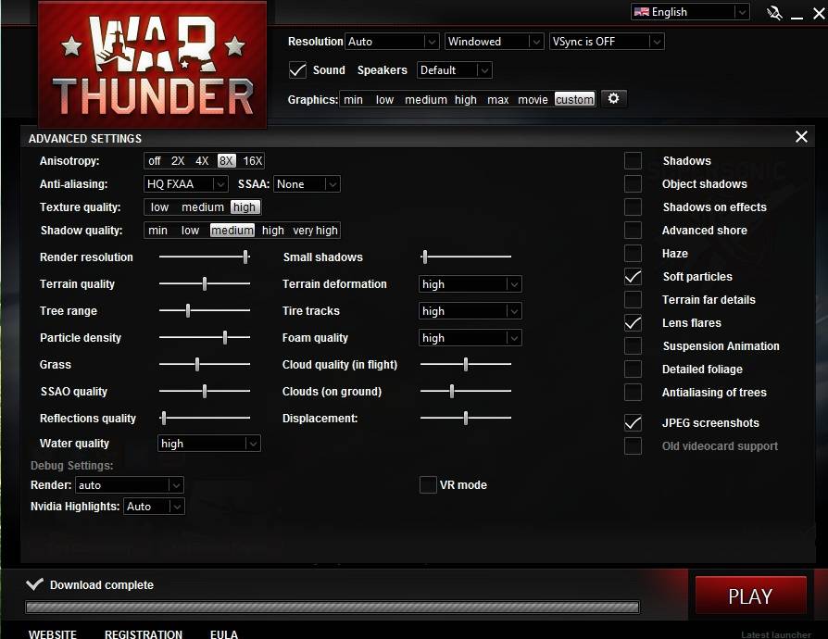Open Anti-aliasing HQ FXAA dropdown
The height and width of the screenshot is (639, 828).
point(186,183)
